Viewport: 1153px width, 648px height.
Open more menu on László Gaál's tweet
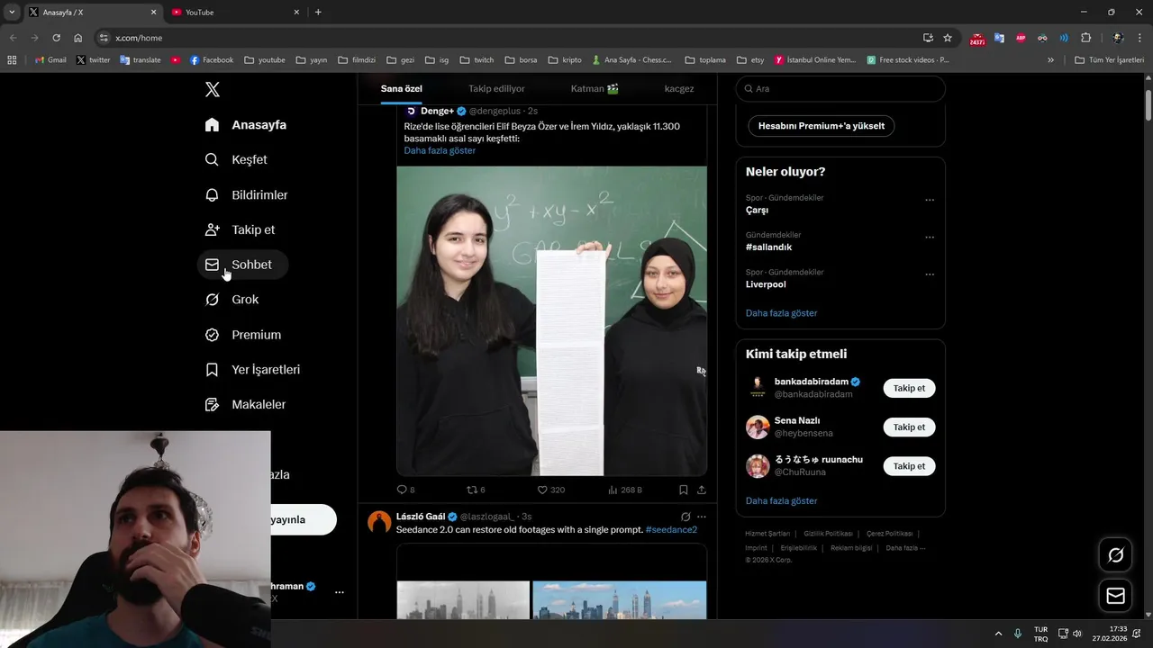(702, 517)
